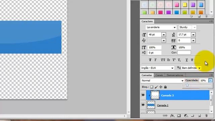Toggle Superscript text style
The height and width of the screenshot is (121, 215).
click(174, 60)
